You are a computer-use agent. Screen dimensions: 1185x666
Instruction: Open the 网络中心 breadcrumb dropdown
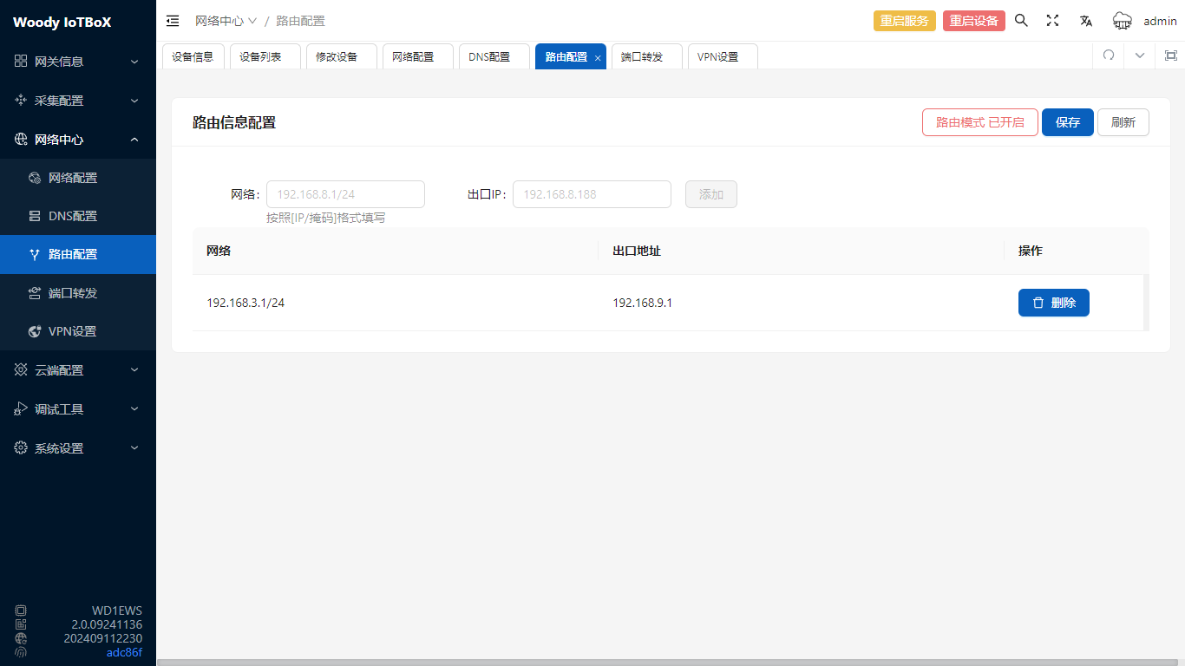click(226, 21)
